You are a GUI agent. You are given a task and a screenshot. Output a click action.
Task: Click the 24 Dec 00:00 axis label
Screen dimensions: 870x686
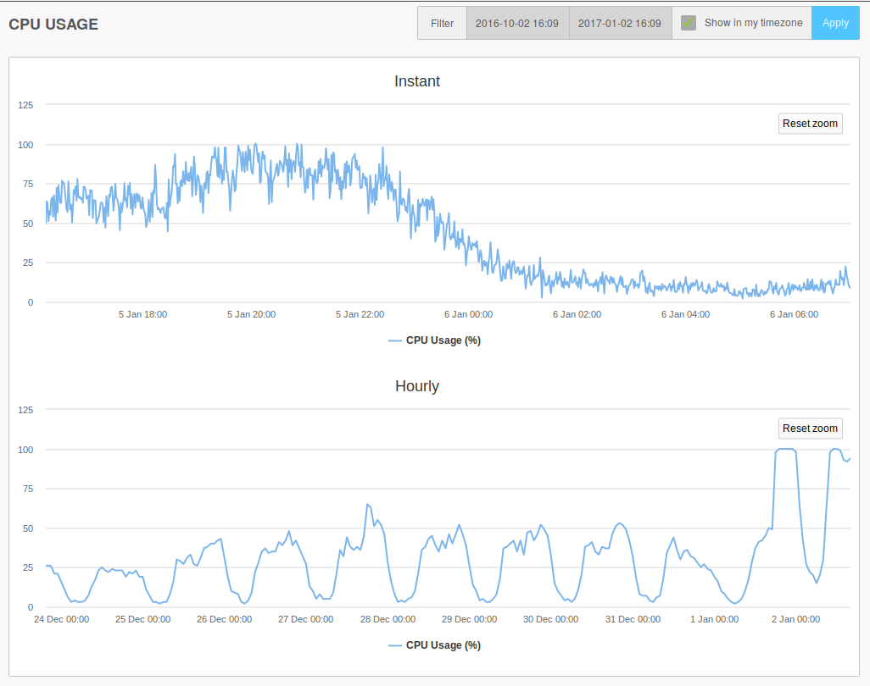coord(61,619)
